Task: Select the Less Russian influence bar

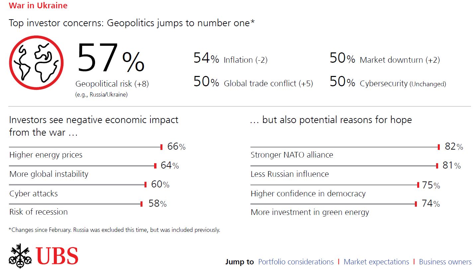Action: [x=344, y=166]
